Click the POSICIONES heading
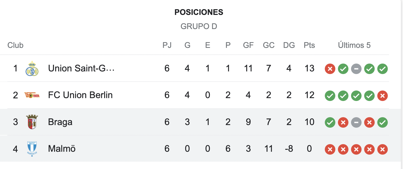 199,12
